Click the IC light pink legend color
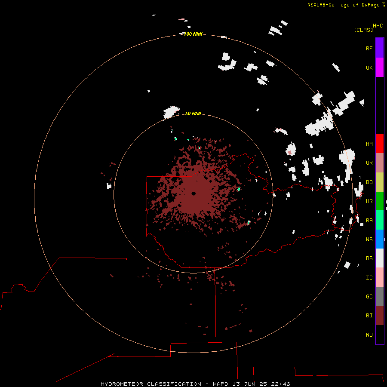 [380, 277]
